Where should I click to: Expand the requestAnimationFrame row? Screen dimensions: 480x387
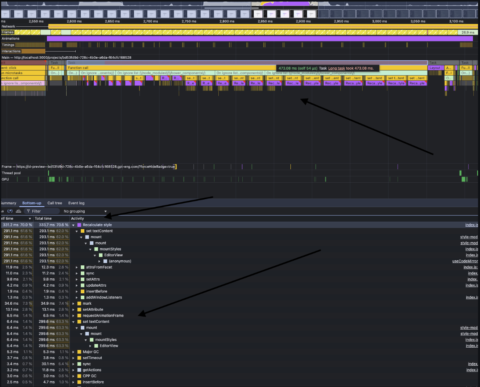click(74, 316)
